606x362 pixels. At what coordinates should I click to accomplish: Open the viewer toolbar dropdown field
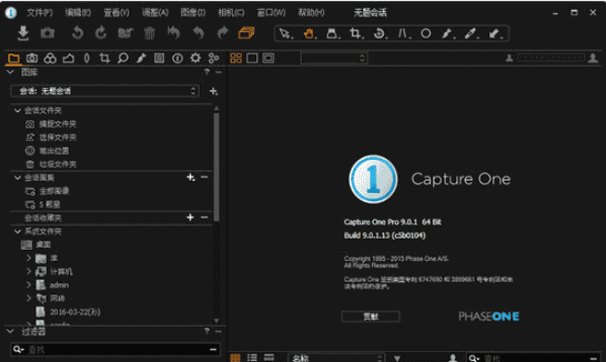click(x=334, y=58)
